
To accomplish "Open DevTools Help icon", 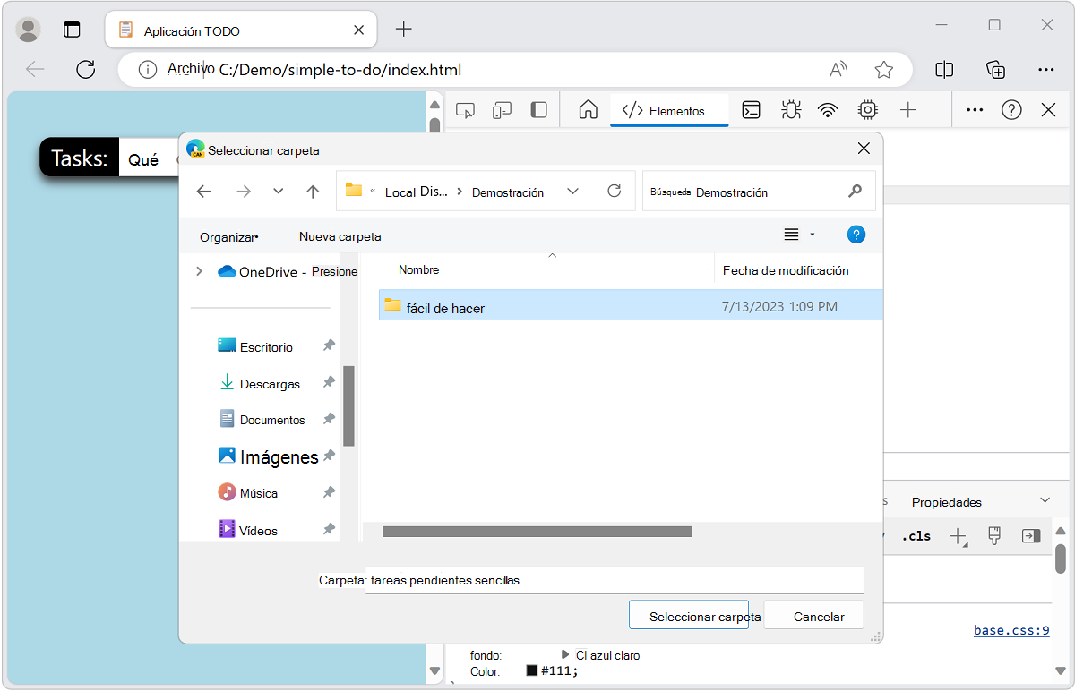I will click(1011, 110).
